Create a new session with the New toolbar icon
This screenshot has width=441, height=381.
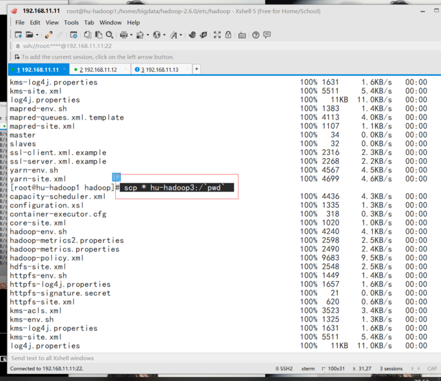pyautogui.click(x=18, y=35)
